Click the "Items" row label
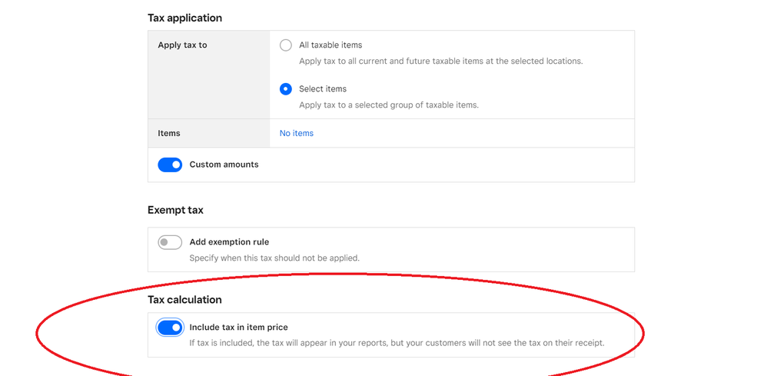 (169, 133)
